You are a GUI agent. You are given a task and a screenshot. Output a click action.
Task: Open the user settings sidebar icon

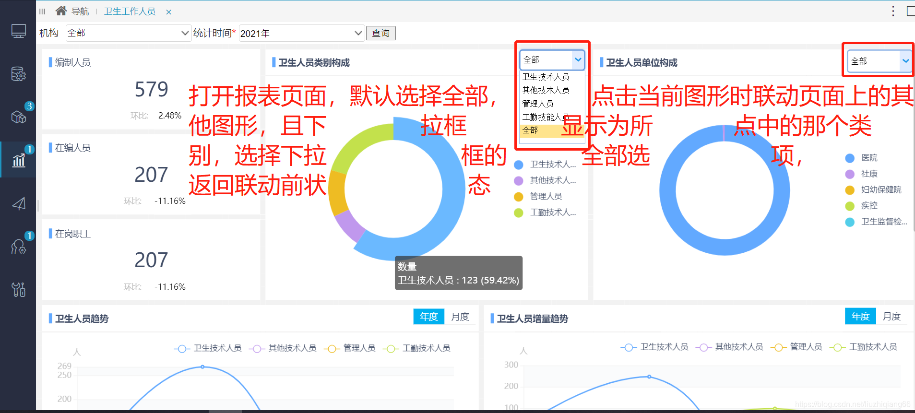click(x=19, y=247)
